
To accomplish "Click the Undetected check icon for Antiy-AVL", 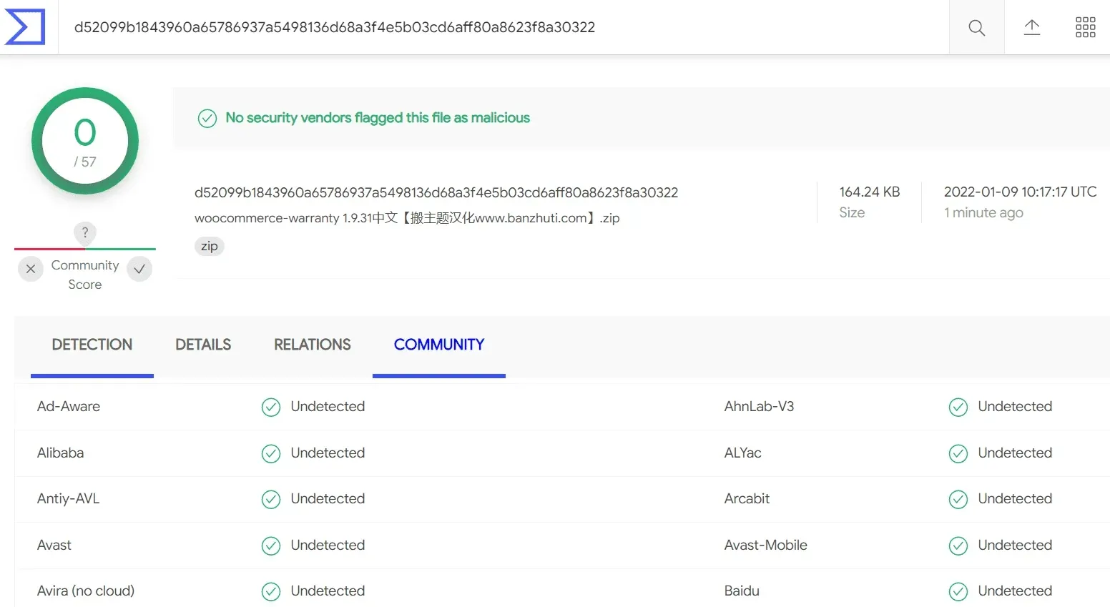I will 271,500.
